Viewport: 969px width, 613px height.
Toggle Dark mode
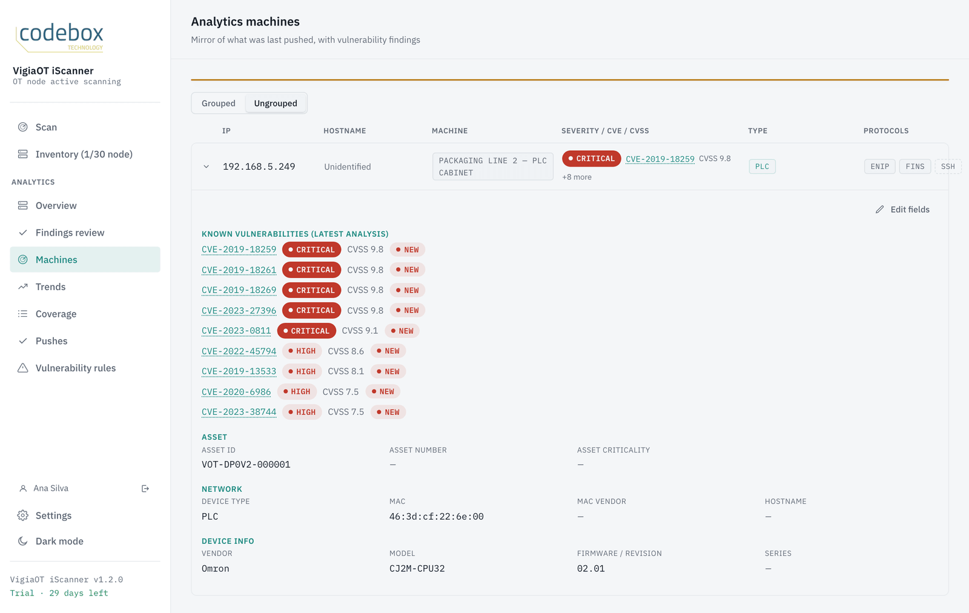coord(85,541)
